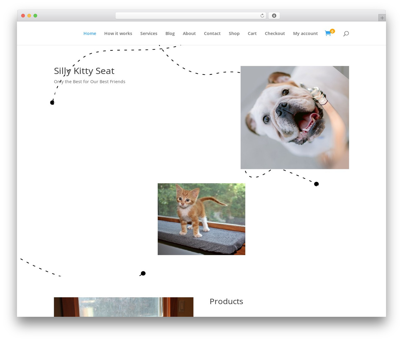
Task: Reload the page with the refresh icon
Action: click(x=262, y=16)
